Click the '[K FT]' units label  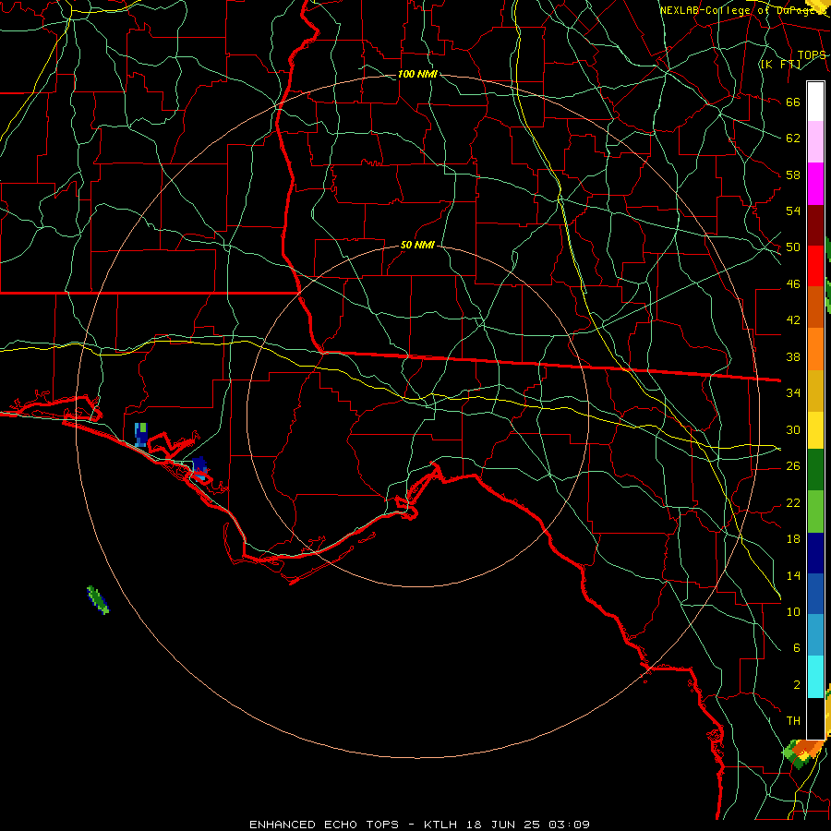(780, 64)
